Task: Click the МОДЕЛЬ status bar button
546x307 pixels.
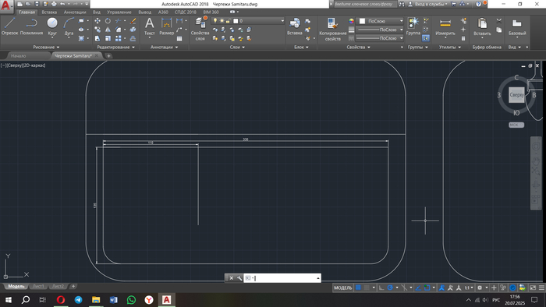Action: point(343,288)
